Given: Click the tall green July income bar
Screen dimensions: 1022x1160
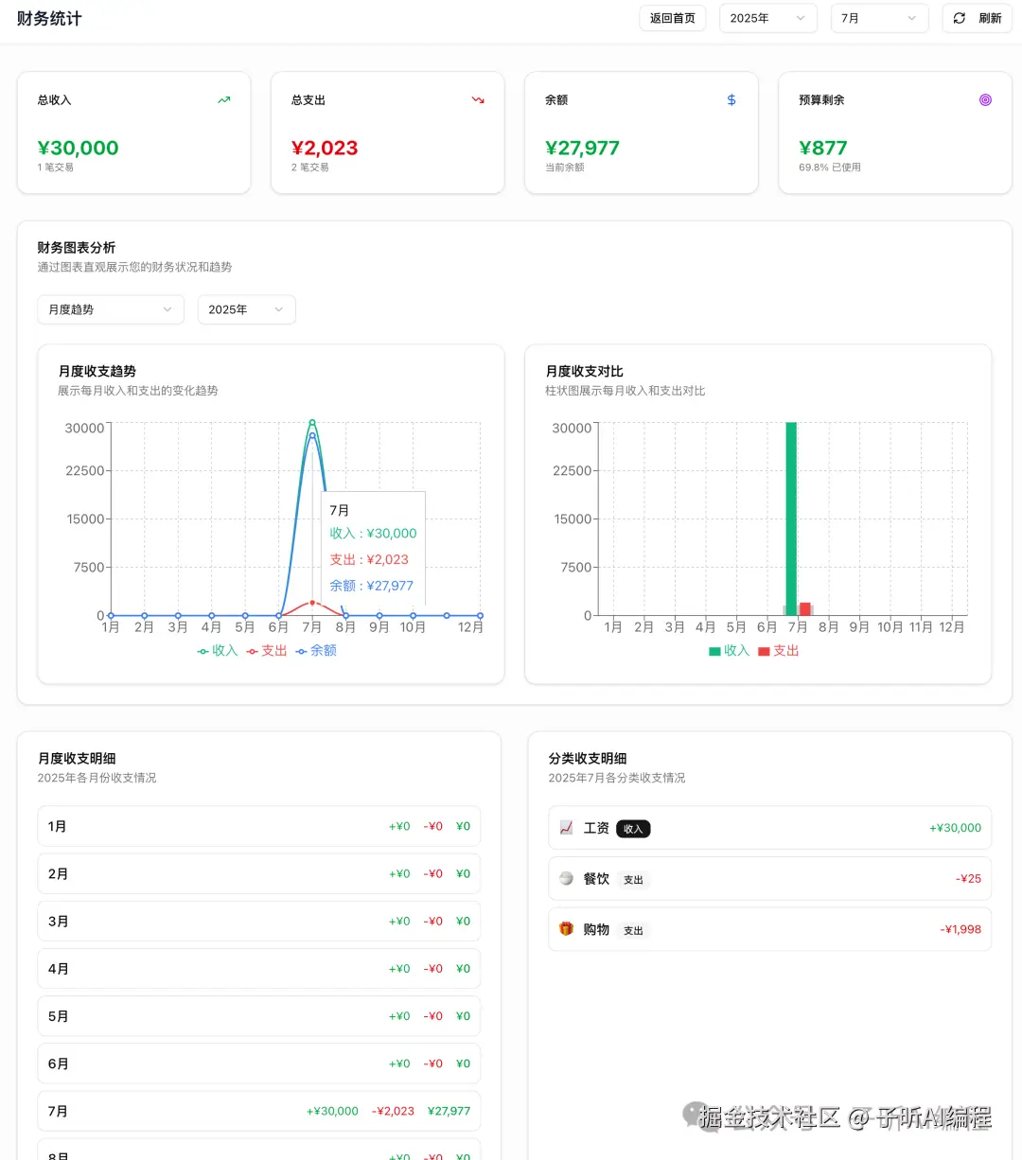Looking at the screenshot, I should click(x=791, y=518).
